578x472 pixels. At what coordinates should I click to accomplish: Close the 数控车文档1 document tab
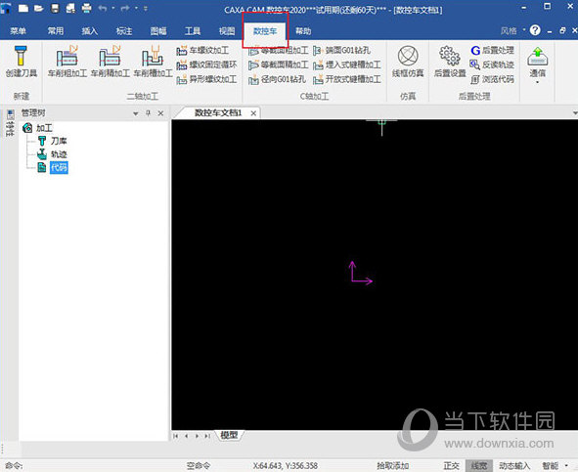(x=253, y=113)
